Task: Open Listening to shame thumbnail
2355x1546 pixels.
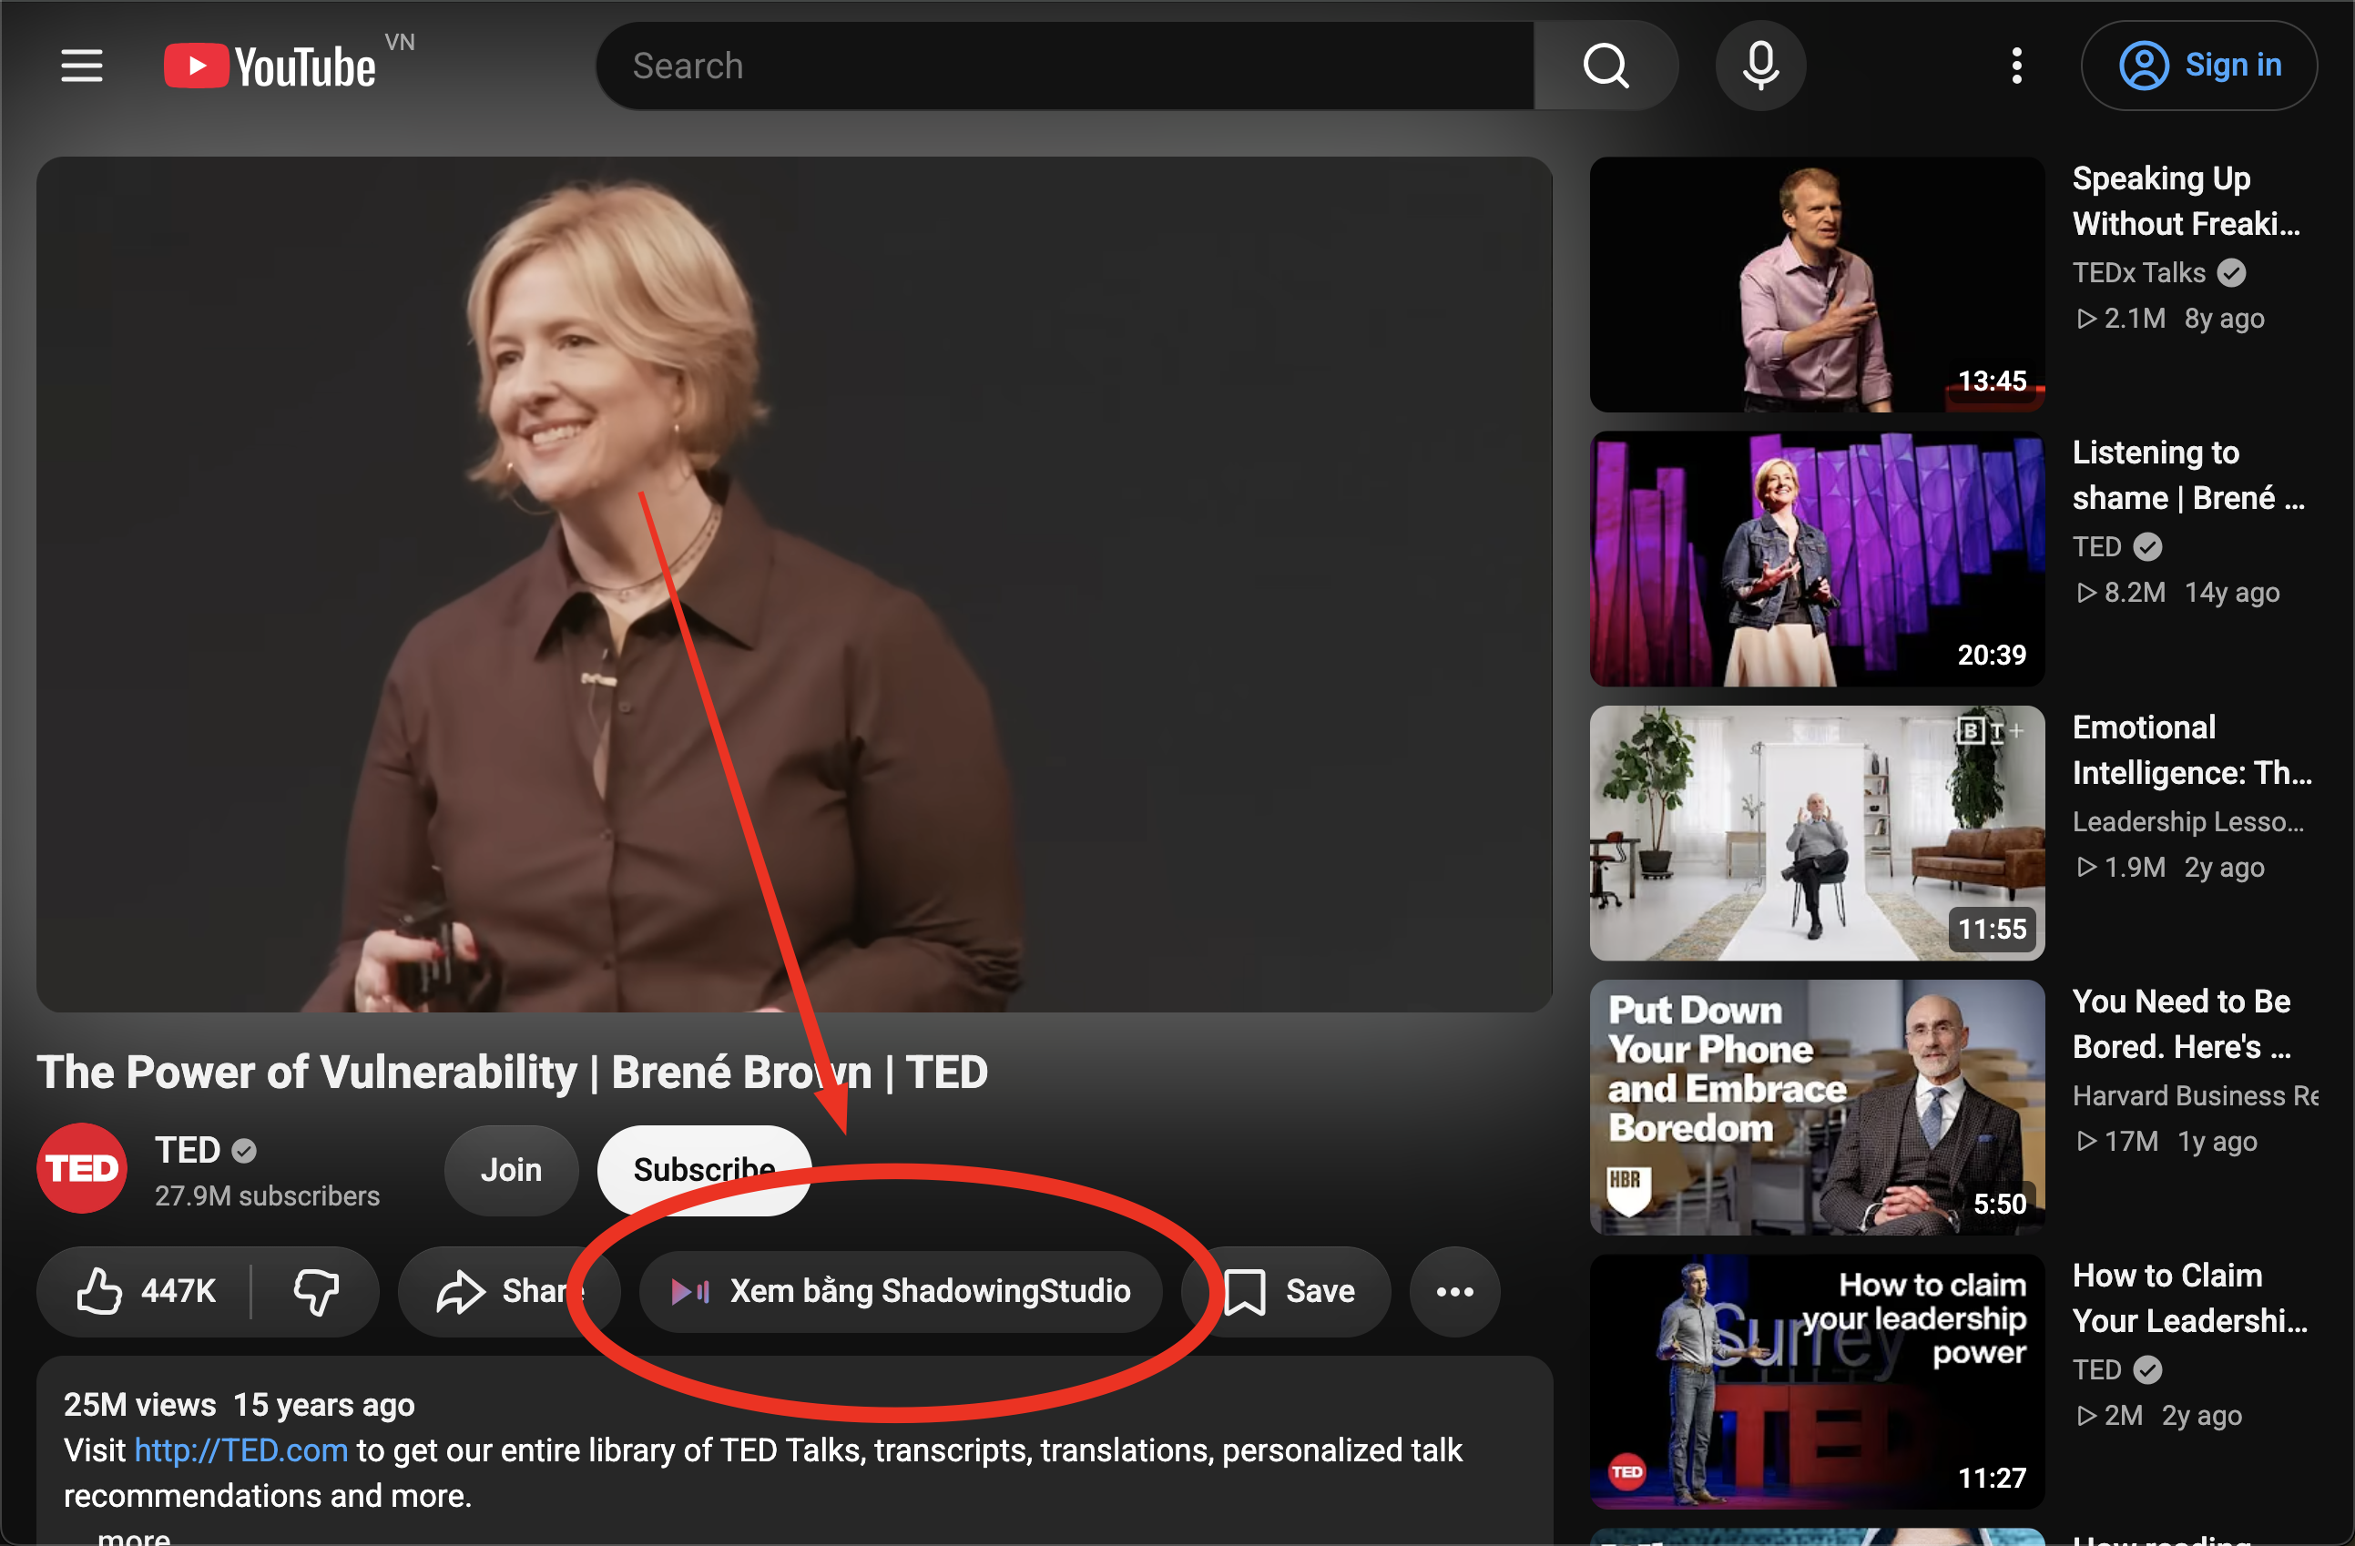Action: click(1817, 558)
